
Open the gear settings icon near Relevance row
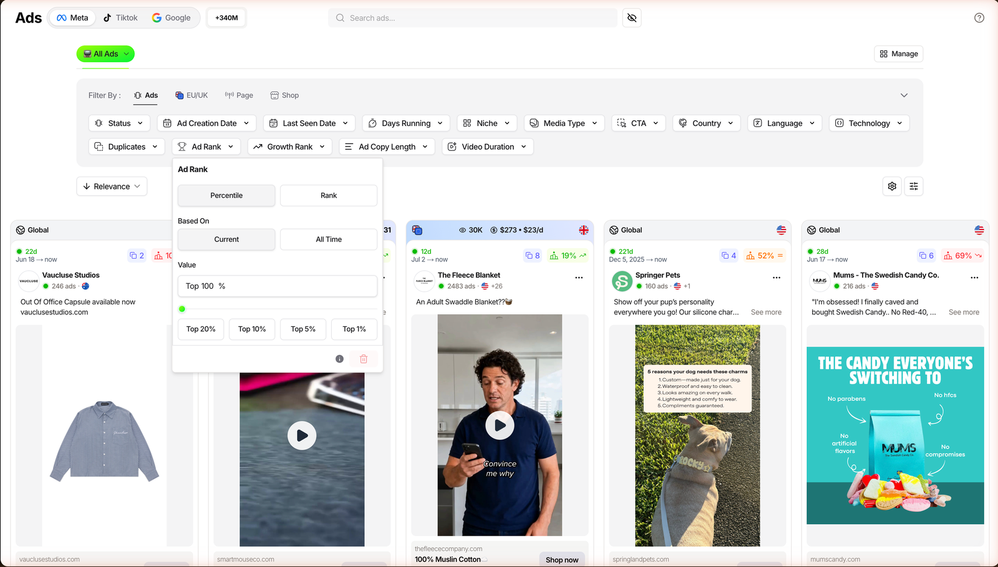coord(892,186)
